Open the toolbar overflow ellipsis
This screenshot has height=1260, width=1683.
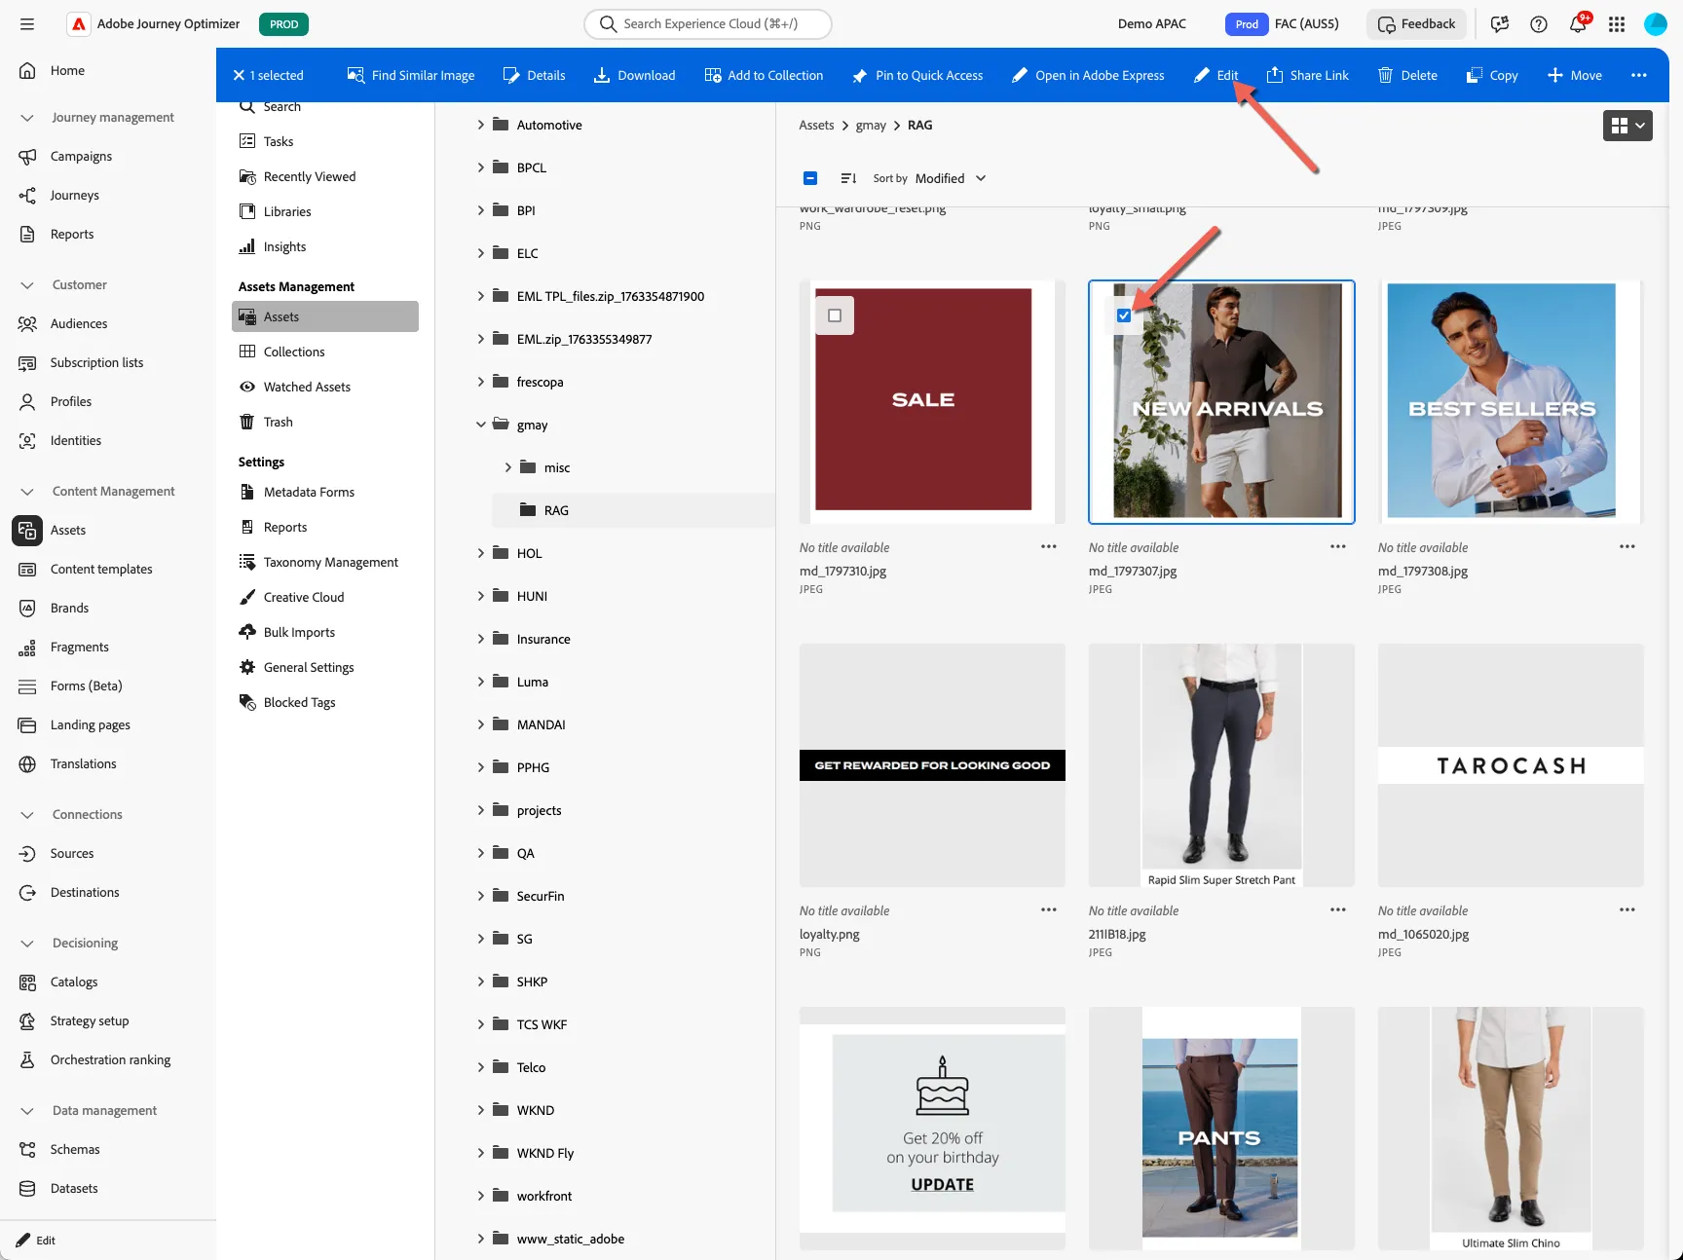pos(1639,75)
